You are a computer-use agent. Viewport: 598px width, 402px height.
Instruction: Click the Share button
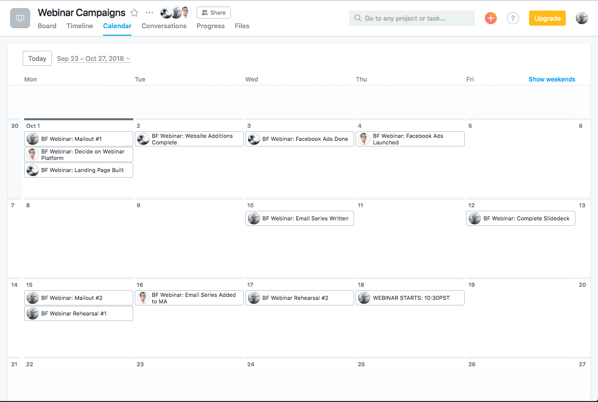(214, 13)
